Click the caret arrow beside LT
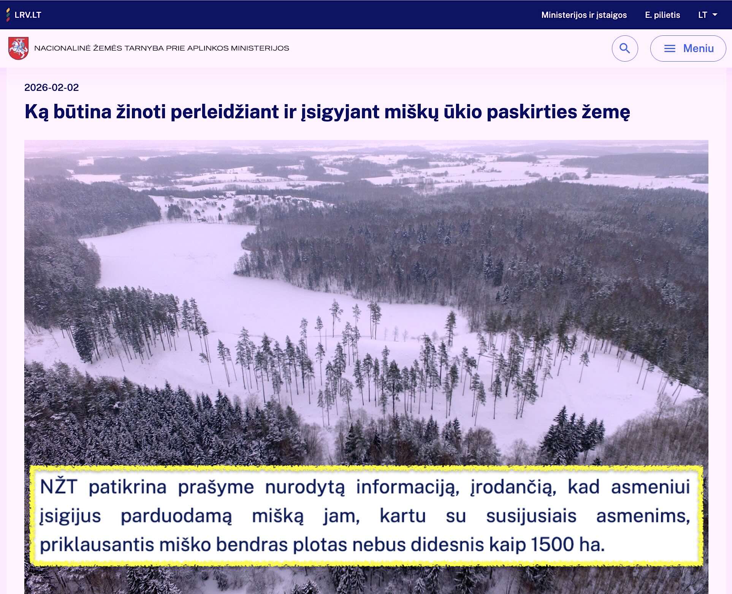Screen dimensions: 732x594 [x=715, y=15]
